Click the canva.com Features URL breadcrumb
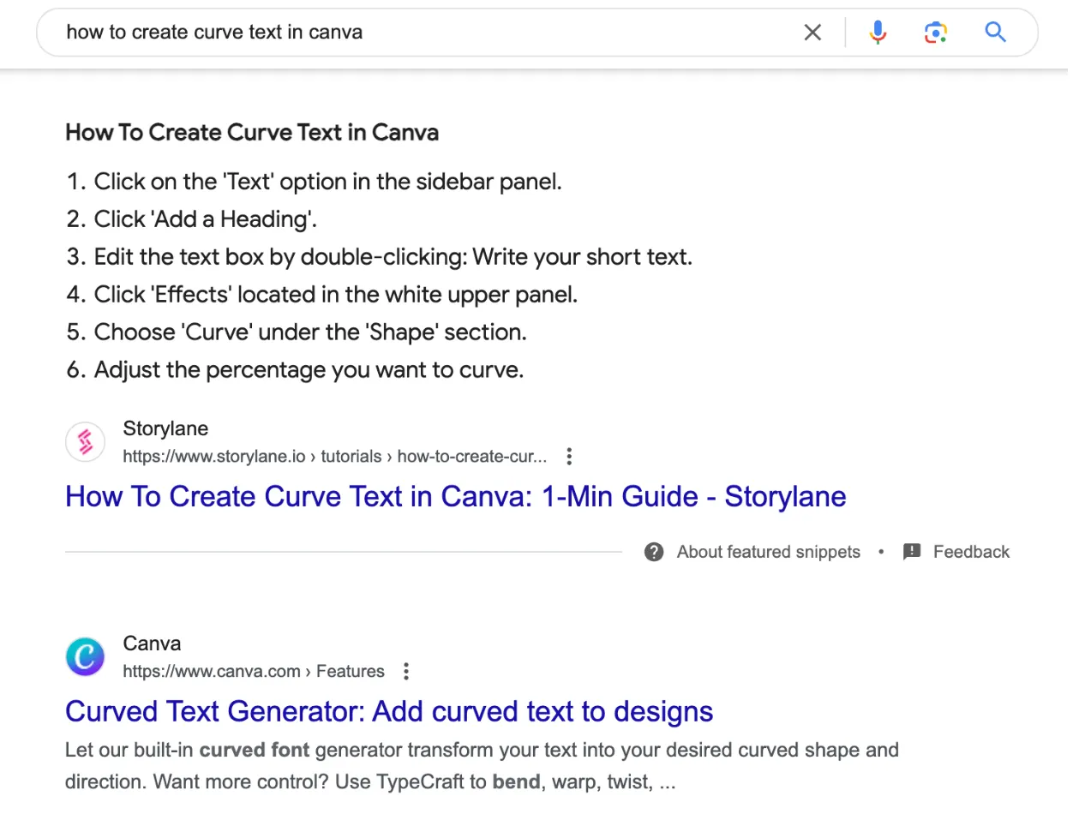This screenshot has width=1073, height=826. [254, 672]
